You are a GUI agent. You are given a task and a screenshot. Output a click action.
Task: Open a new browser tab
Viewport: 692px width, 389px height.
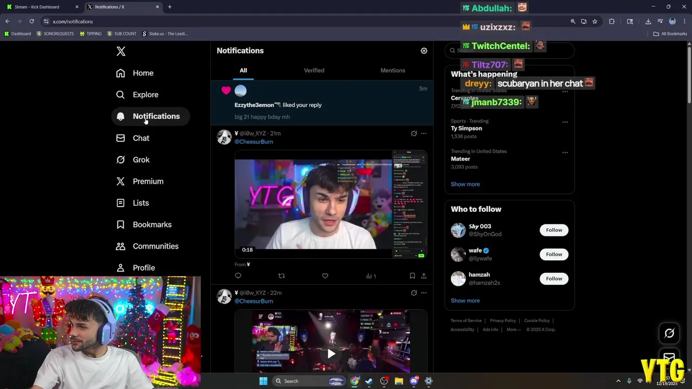[x=169, y=7]
